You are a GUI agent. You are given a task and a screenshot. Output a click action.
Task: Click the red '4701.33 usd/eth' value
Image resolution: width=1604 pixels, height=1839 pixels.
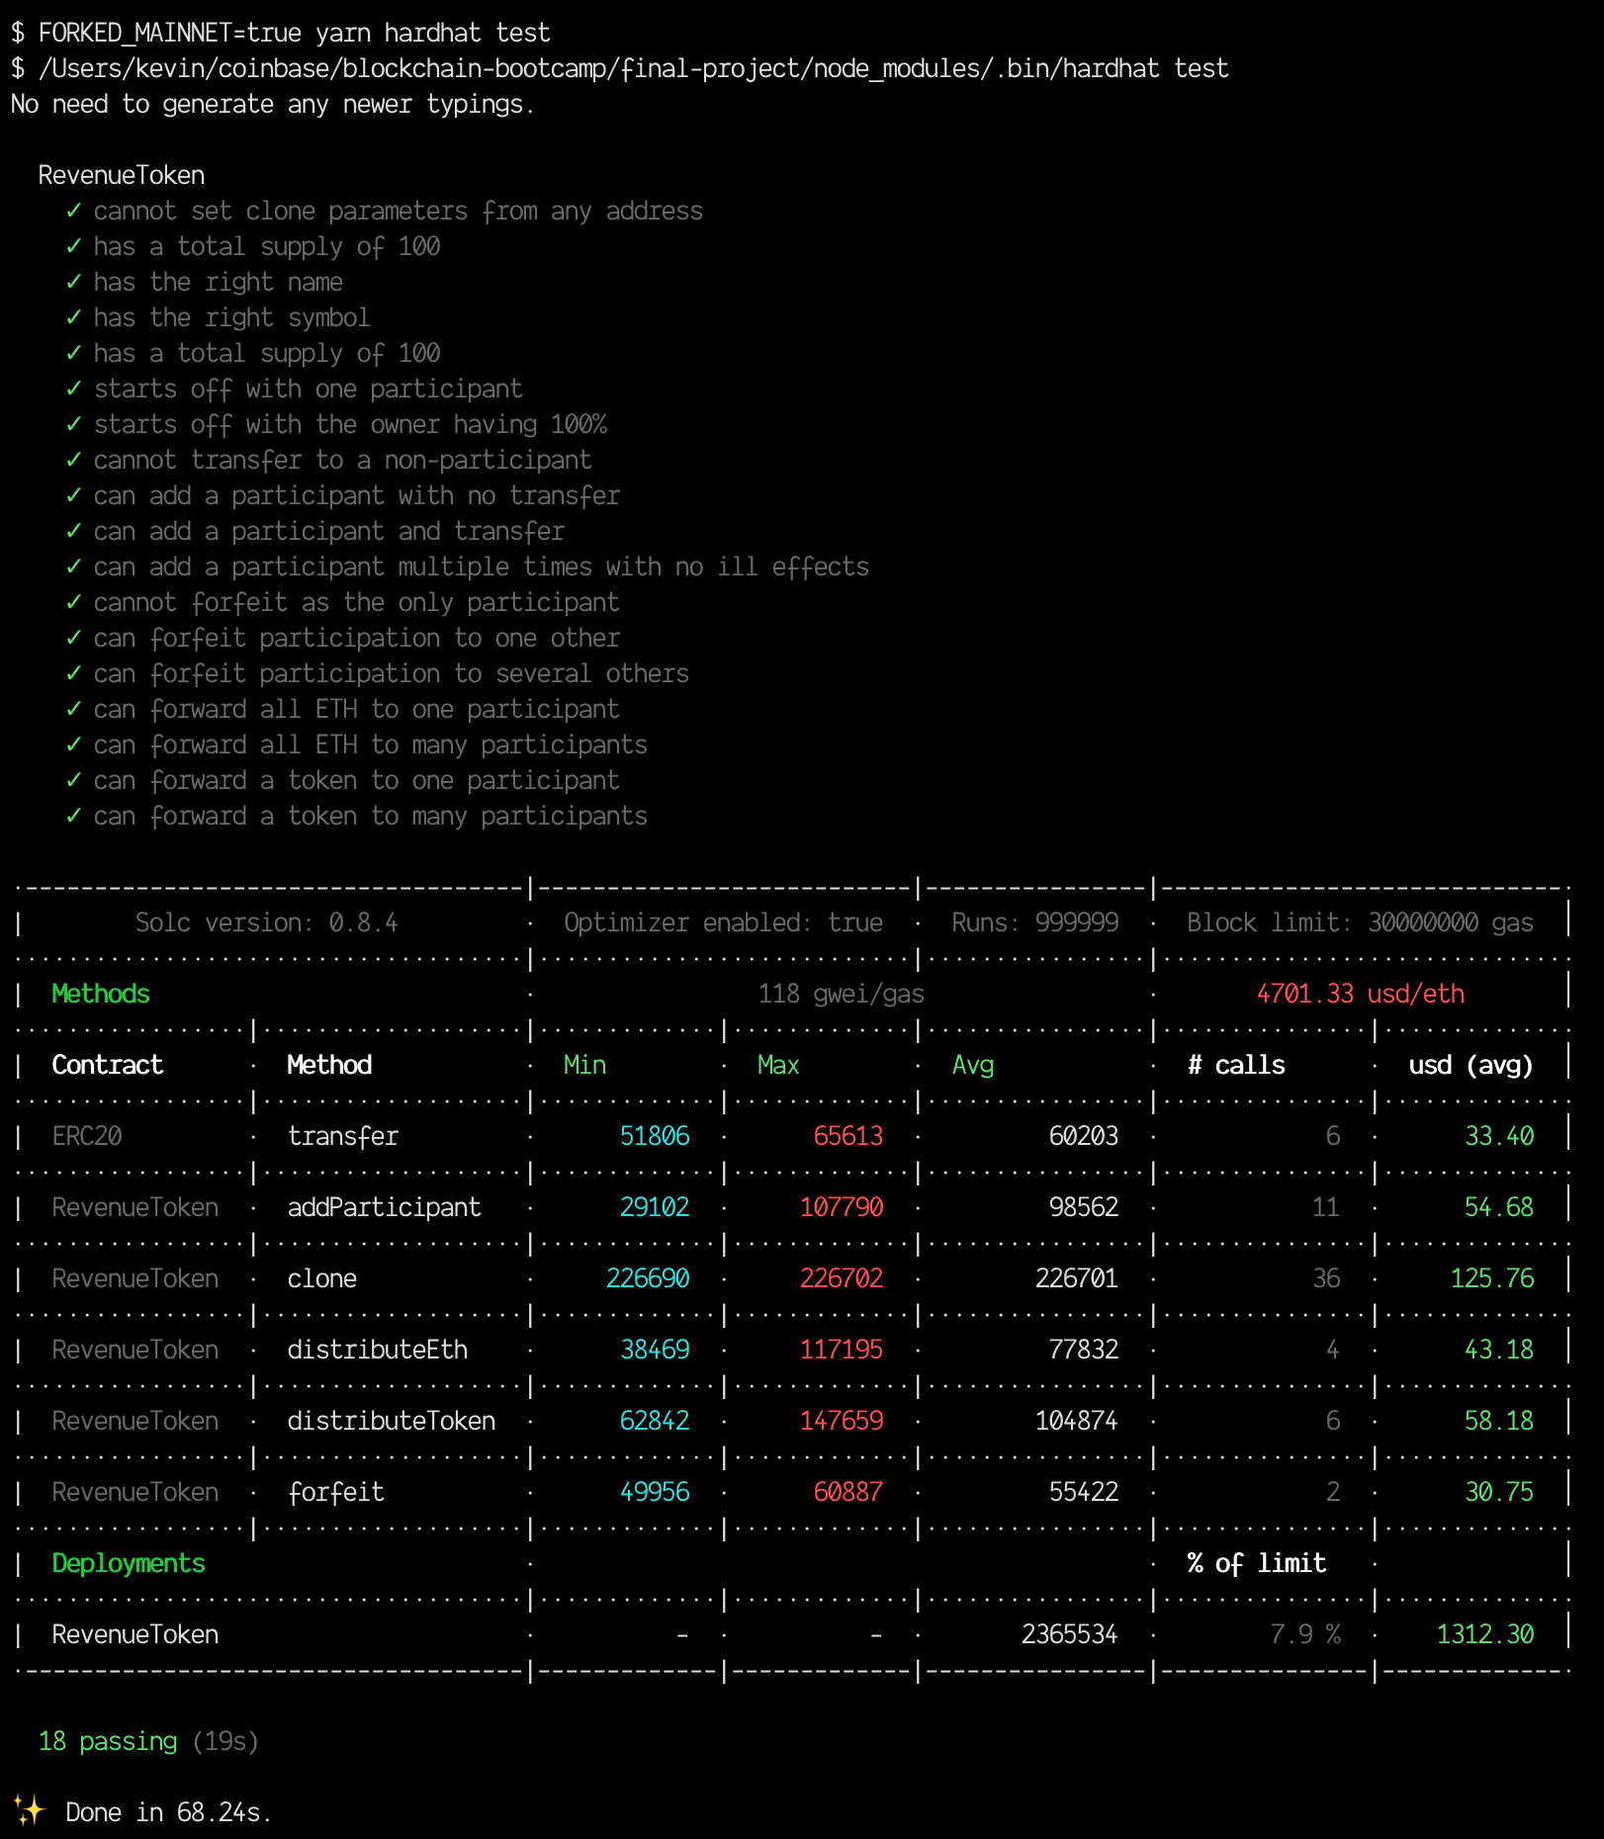point(1361,994)
